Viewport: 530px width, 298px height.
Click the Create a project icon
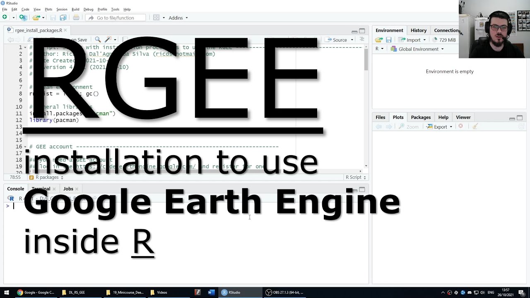pos(23,17)
